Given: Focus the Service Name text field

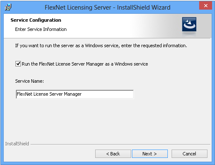Looking at the screenshot, I should (75, 94).
